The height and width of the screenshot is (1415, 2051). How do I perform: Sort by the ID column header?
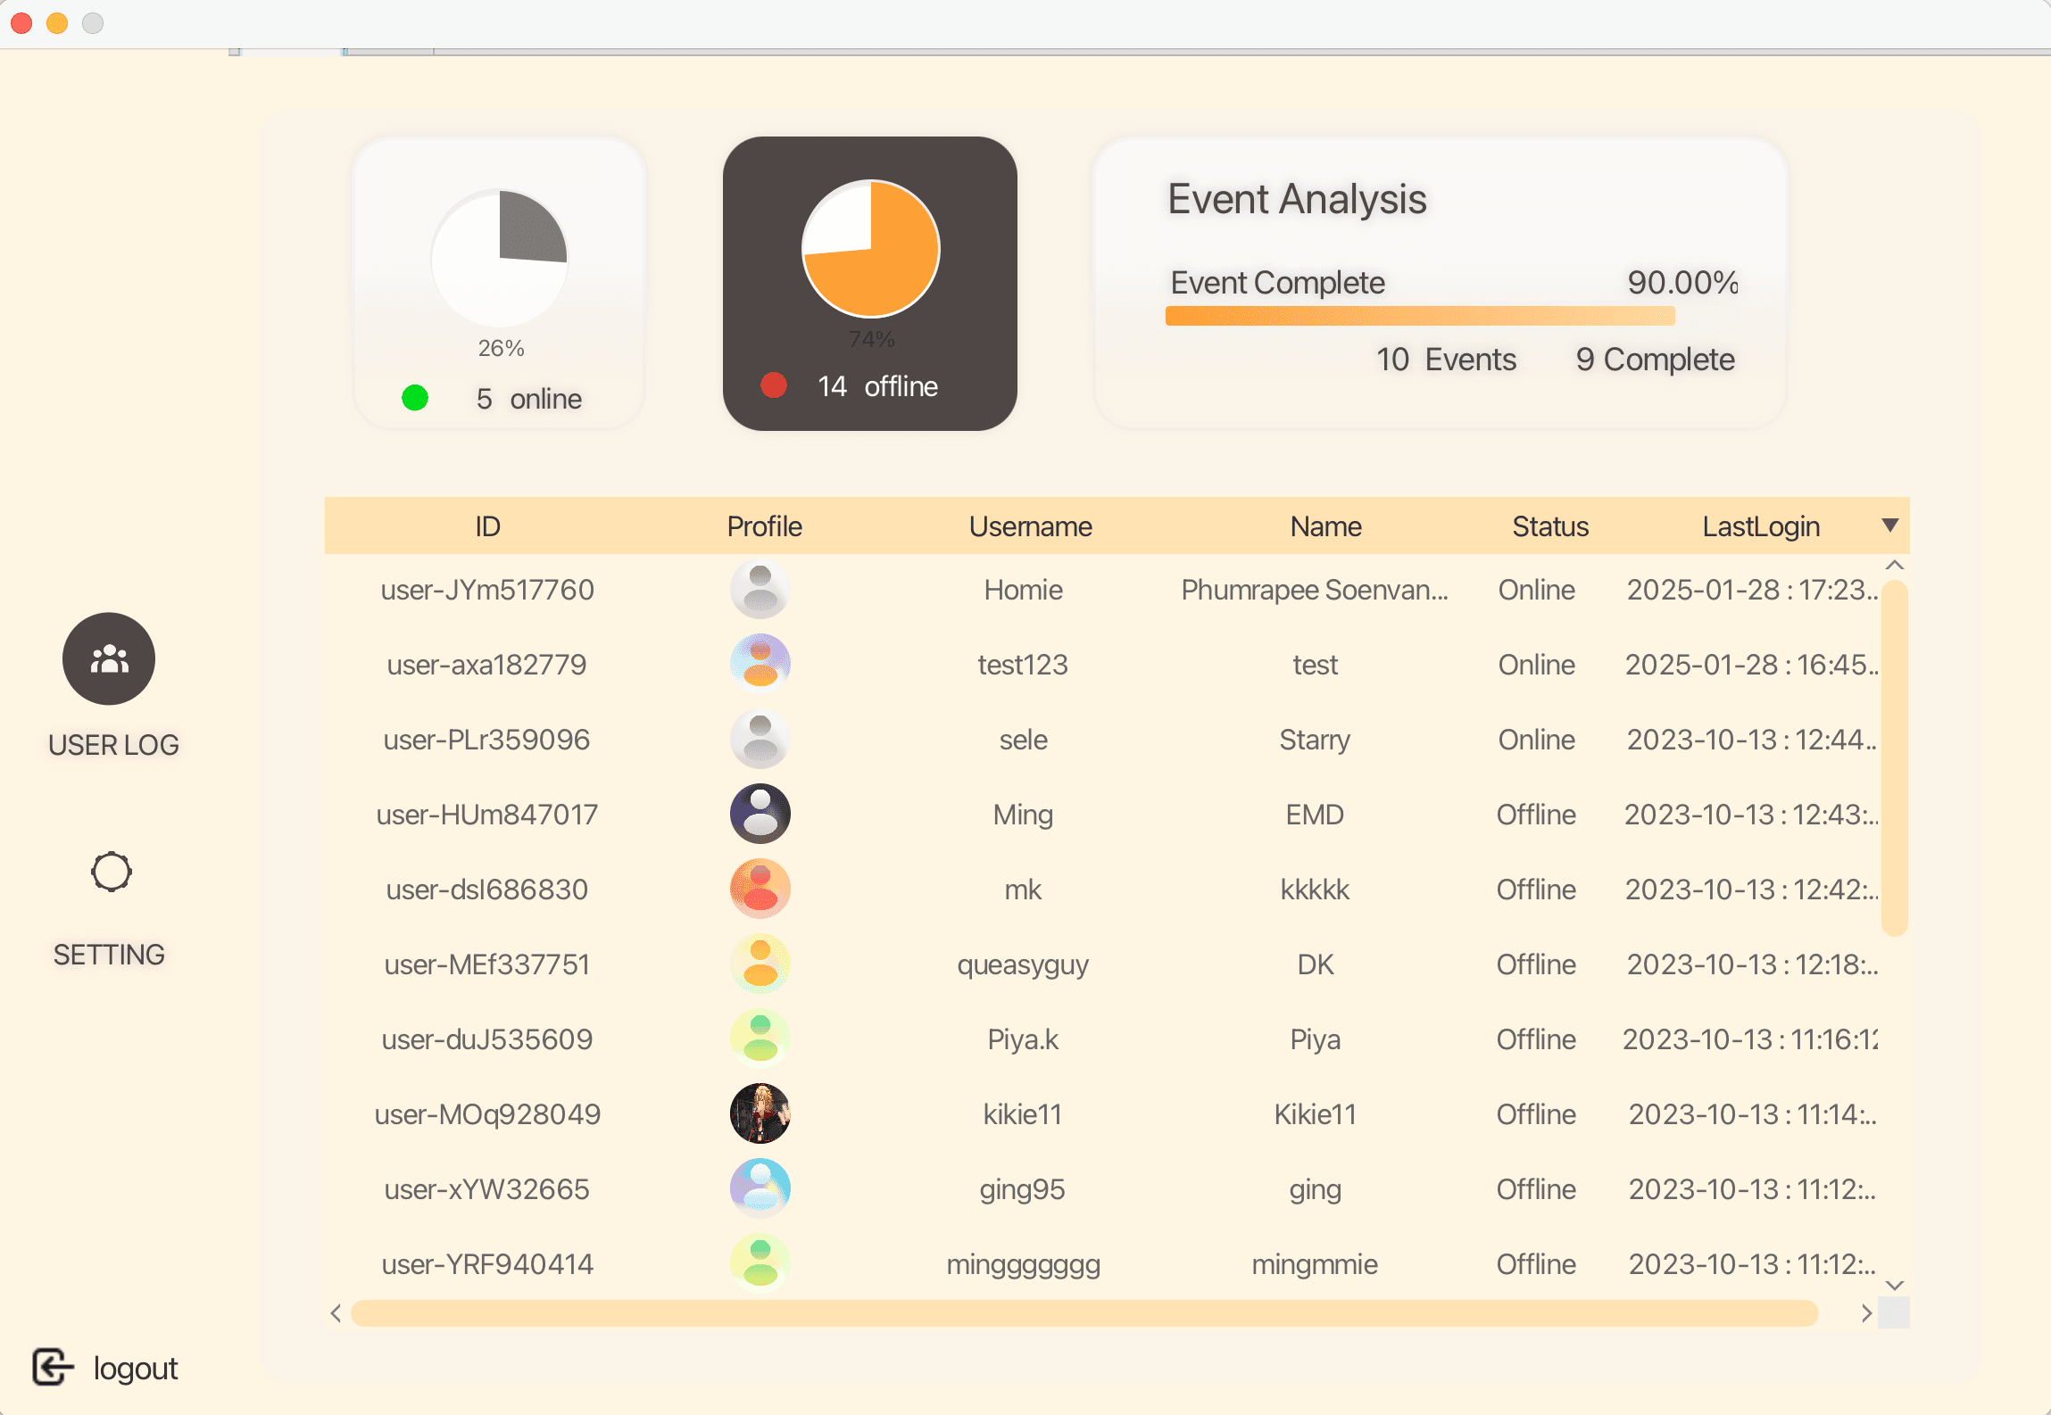[x=487, y=526]
